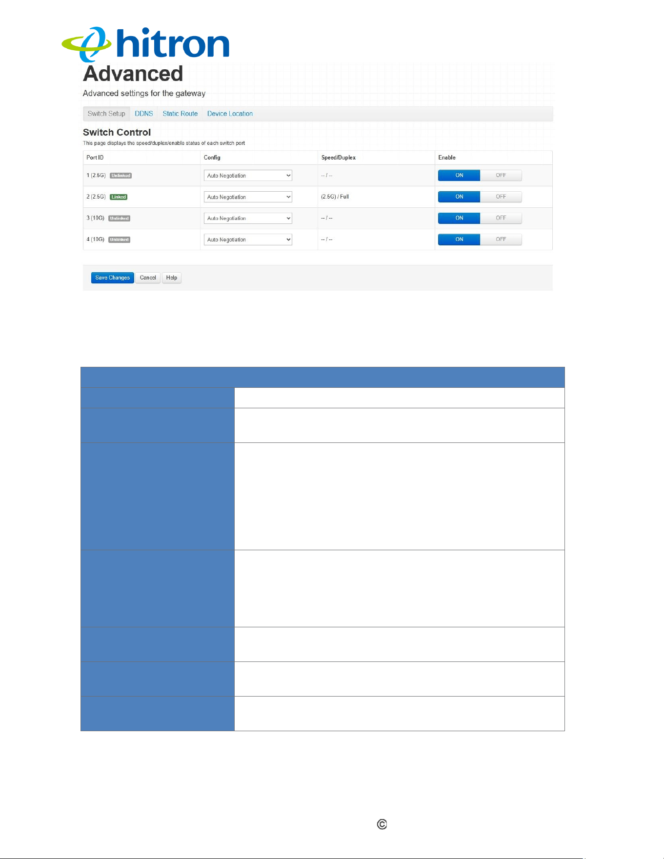The image size is (664, 859).
Task: Click Save Changes button
Action: click(x=112, y=278)
